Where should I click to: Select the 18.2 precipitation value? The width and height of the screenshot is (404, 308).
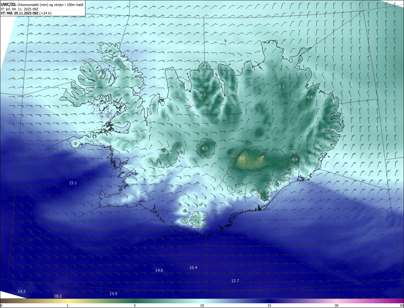[58, 296]
